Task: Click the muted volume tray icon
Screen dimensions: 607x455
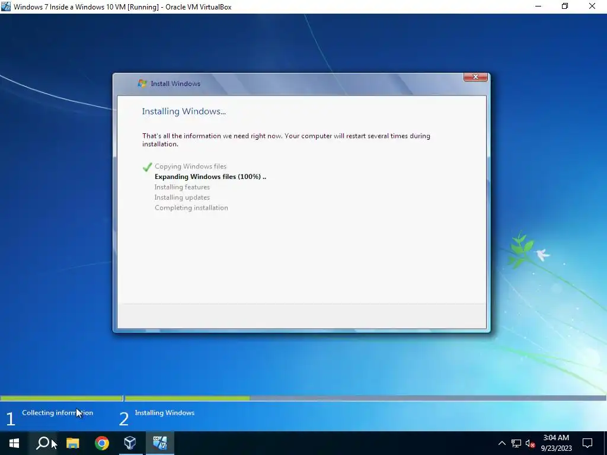Action: tap(531, 443)
